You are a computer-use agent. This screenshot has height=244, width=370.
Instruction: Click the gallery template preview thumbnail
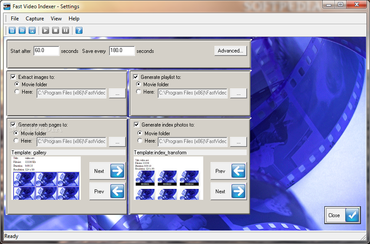pos(46,178)
